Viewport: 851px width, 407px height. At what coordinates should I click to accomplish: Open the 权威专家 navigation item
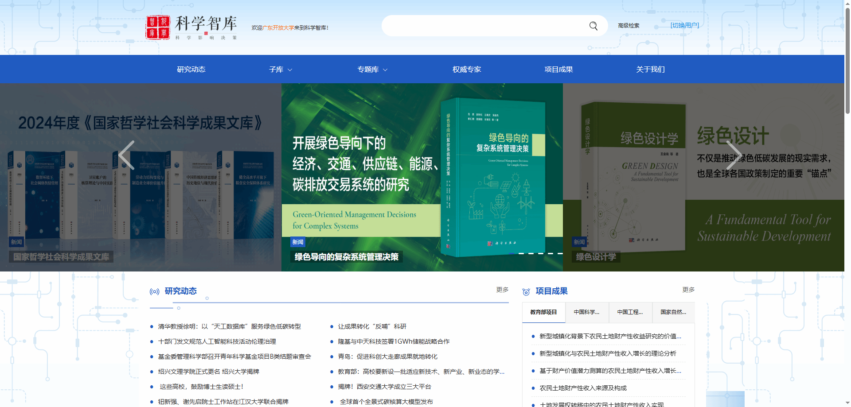coord(467,70)
